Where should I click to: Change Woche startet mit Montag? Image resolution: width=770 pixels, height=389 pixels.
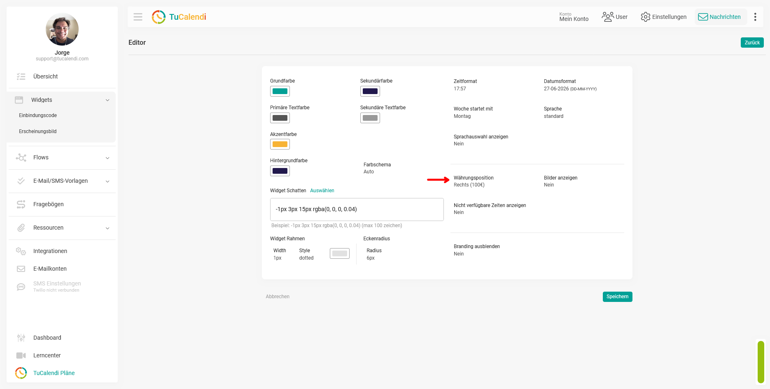pyautogui.click(x=473, y=113)
